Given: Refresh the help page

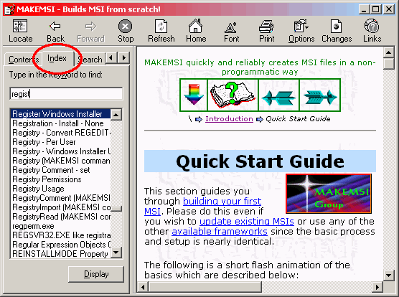Looking at the screenshot, I should 161,31.
